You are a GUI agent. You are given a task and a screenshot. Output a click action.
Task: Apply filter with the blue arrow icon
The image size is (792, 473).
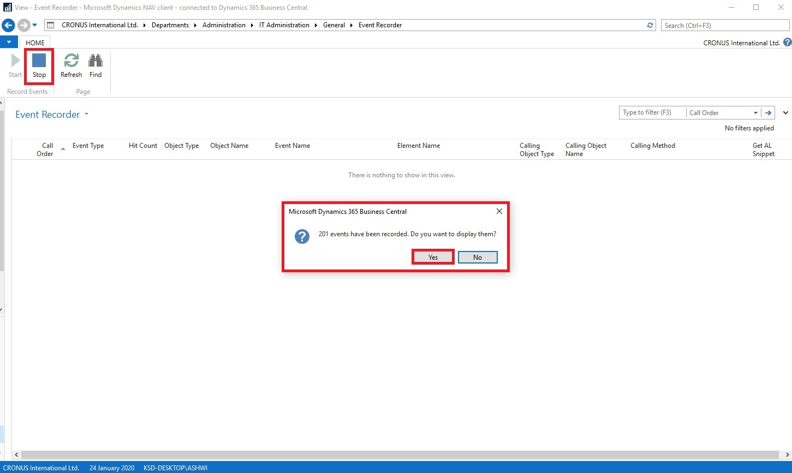tap(769, 113)
